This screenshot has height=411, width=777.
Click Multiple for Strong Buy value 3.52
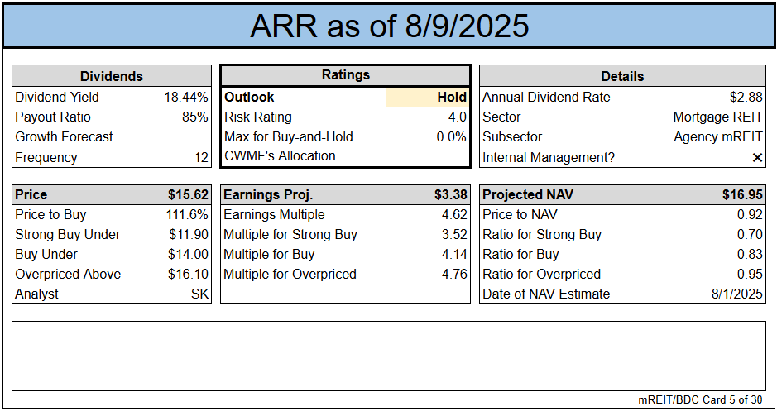coord(454,234)
